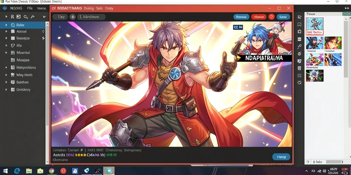Expand the Batdnam tree item arrow
This screenshot has height=175, width=351.
pyautogui.click(x=6, y=82)
